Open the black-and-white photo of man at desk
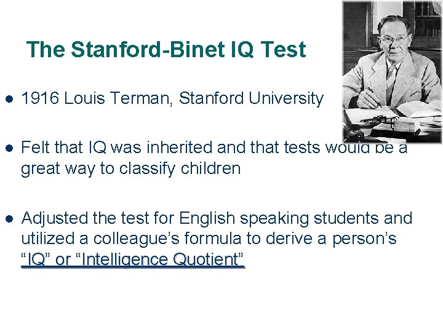443x332 pixels. [392, 71]
